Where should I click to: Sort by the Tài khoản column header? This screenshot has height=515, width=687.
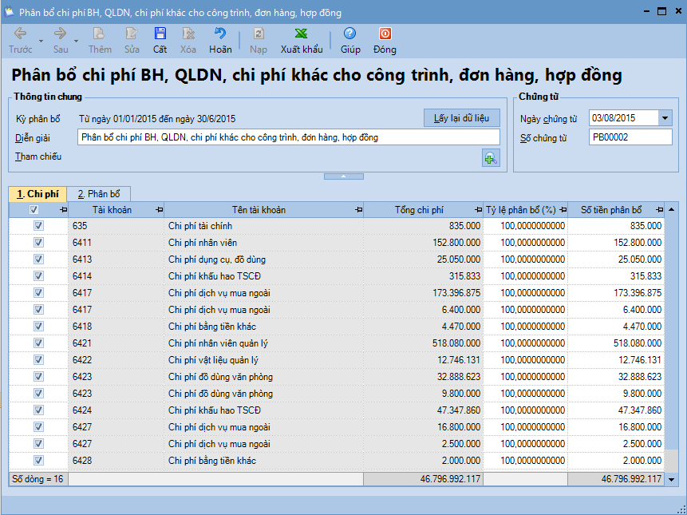click(x=112, y=210)
